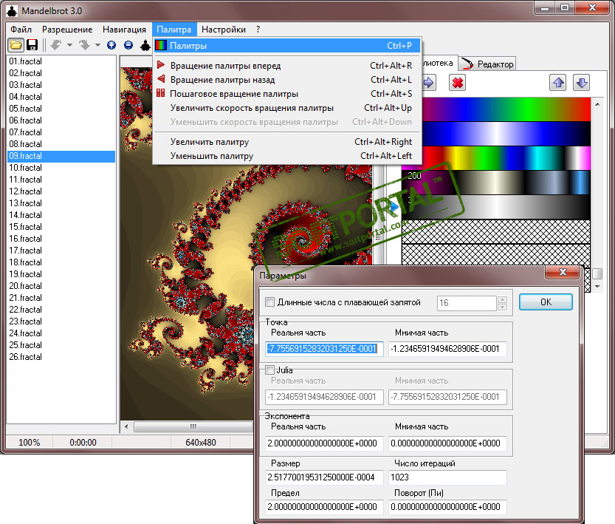Screen dimensions: 615x524
Task: Switch to the Редактор tab
Action: 487,64
